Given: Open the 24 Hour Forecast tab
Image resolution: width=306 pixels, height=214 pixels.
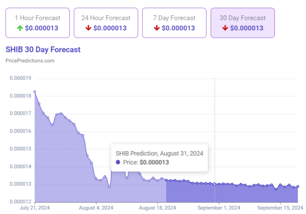Looking at the screenshot, I should pyautogui.click(x=105, y=23).
